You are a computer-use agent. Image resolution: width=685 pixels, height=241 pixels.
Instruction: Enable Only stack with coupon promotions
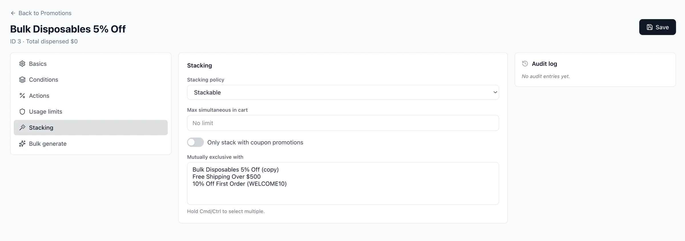pyautogui.click(x=196, y=142)
